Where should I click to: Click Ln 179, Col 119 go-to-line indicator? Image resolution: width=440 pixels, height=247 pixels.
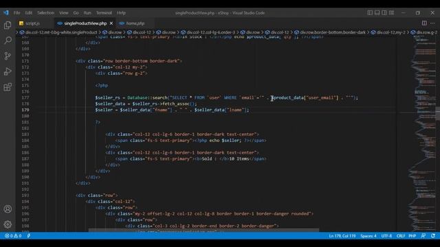[x=342, y=236]
